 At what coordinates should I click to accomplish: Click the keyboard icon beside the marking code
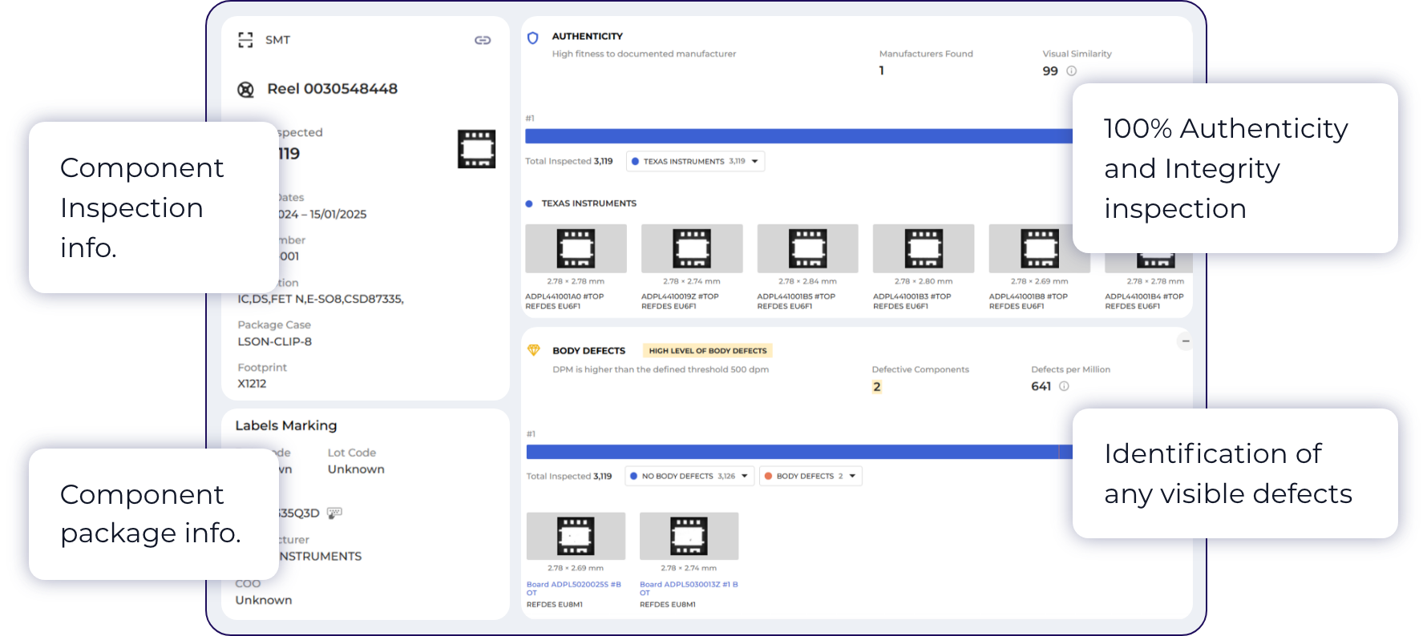pyautogui.click(x=334, y=513)
